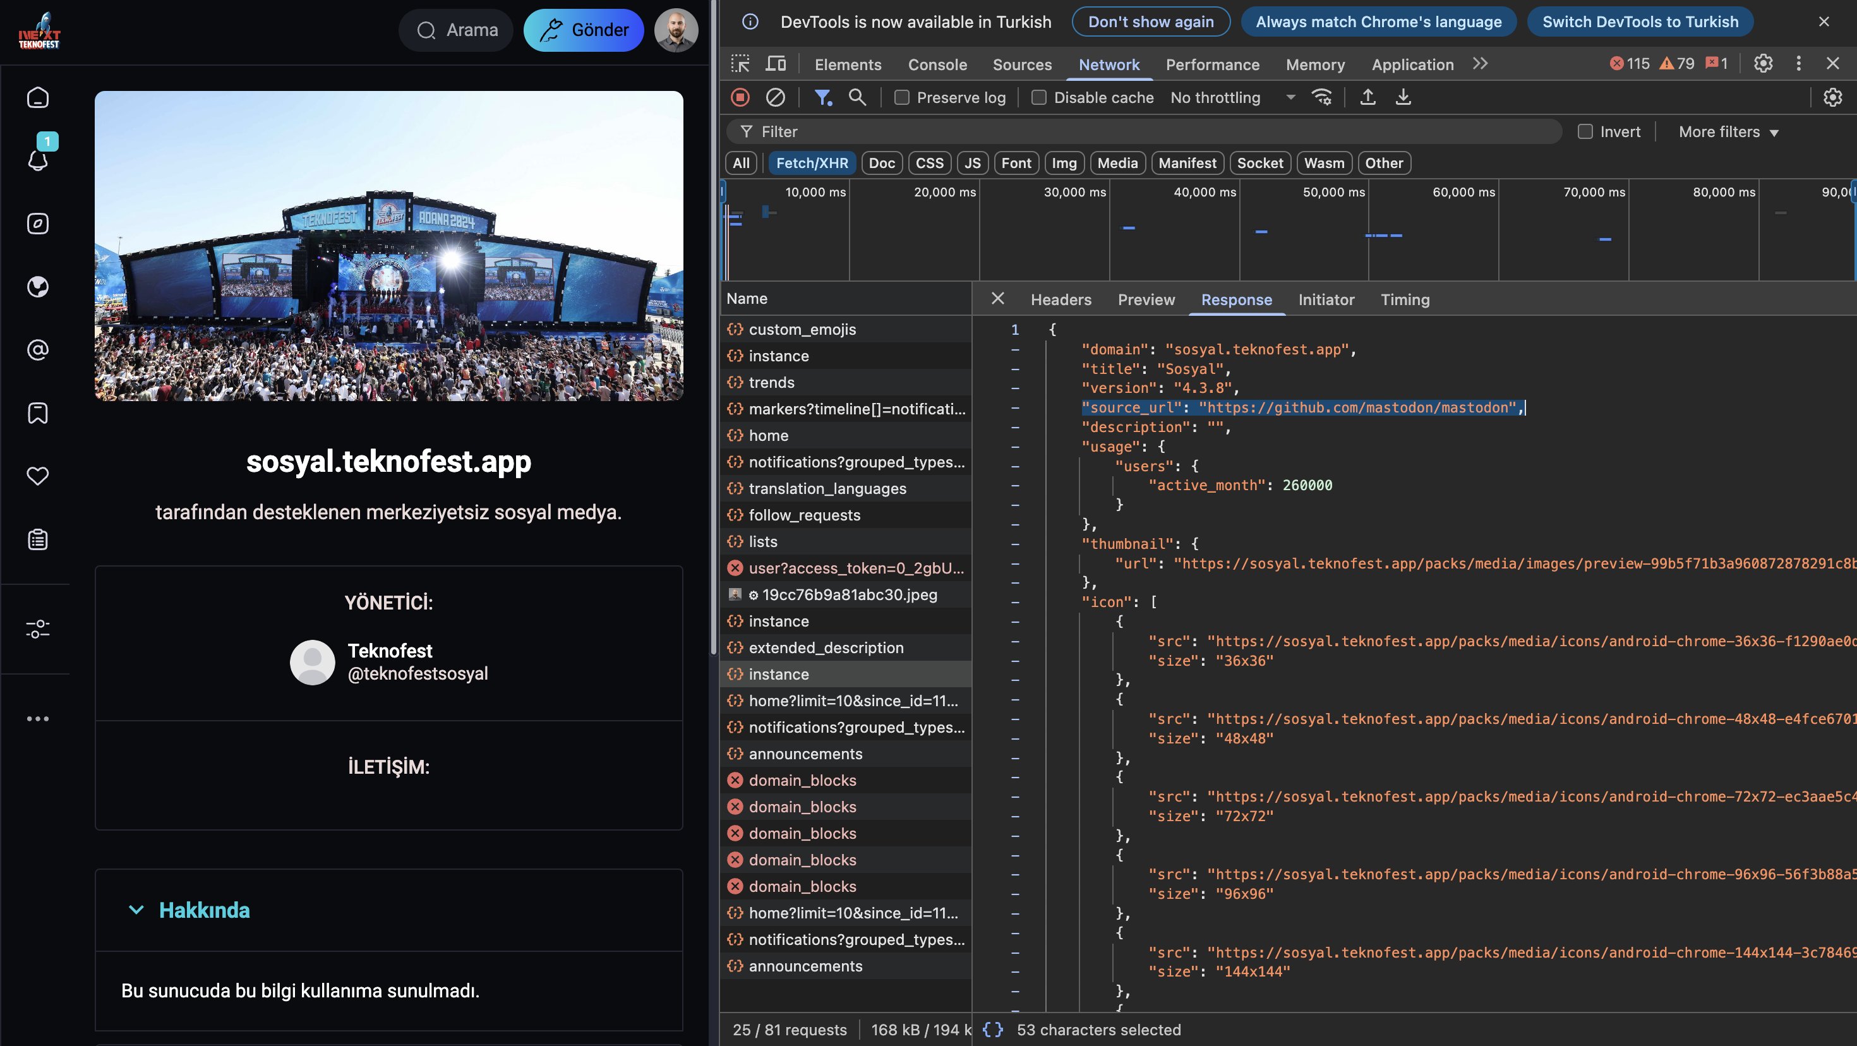Screen dimensions: 1857x1046
Task: Open the Timing tab of request
Action: coord(1405,300)
